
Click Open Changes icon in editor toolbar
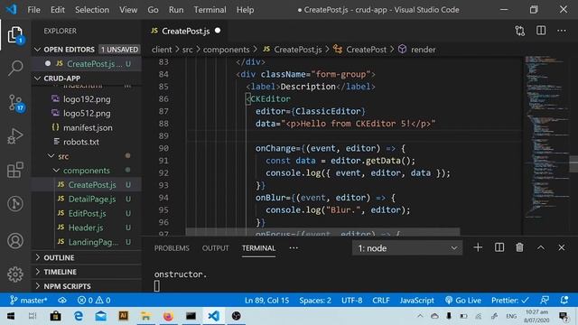[520, 31]
